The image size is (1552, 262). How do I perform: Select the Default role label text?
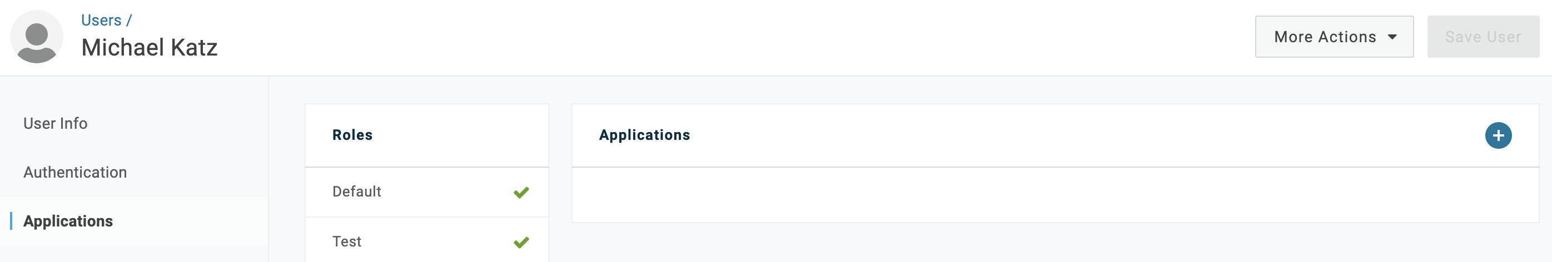click(357, 192)
